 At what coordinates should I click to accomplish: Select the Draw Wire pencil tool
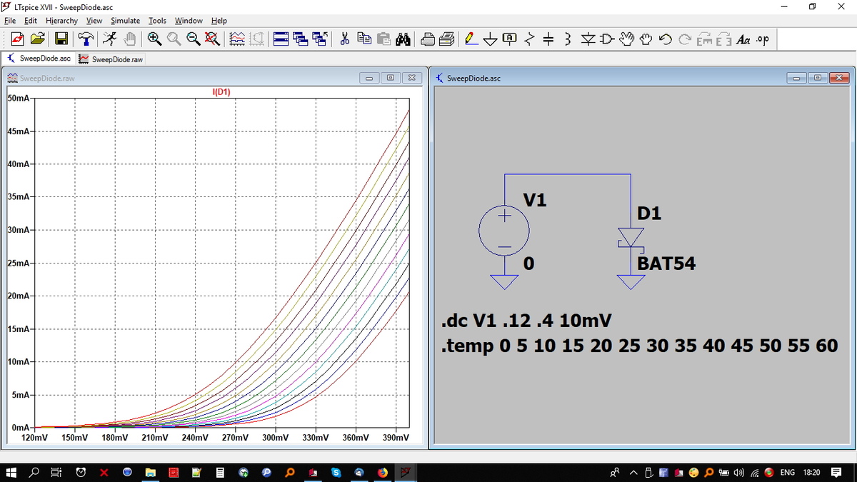[x=471, y=39]
